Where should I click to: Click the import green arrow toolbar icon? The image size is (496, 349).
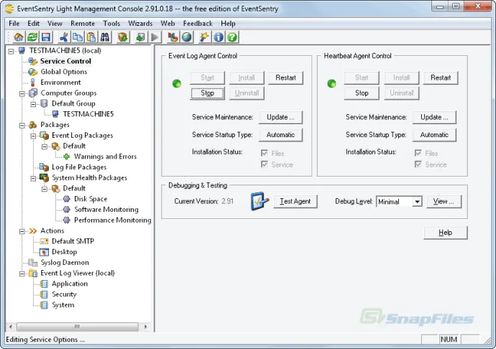140,37
